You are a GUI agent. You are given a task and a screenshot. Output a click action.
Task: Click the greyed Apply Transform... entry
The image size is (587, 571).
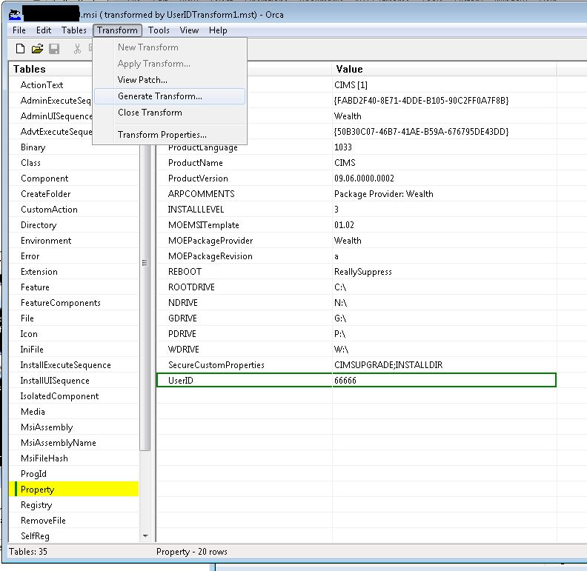170,64
